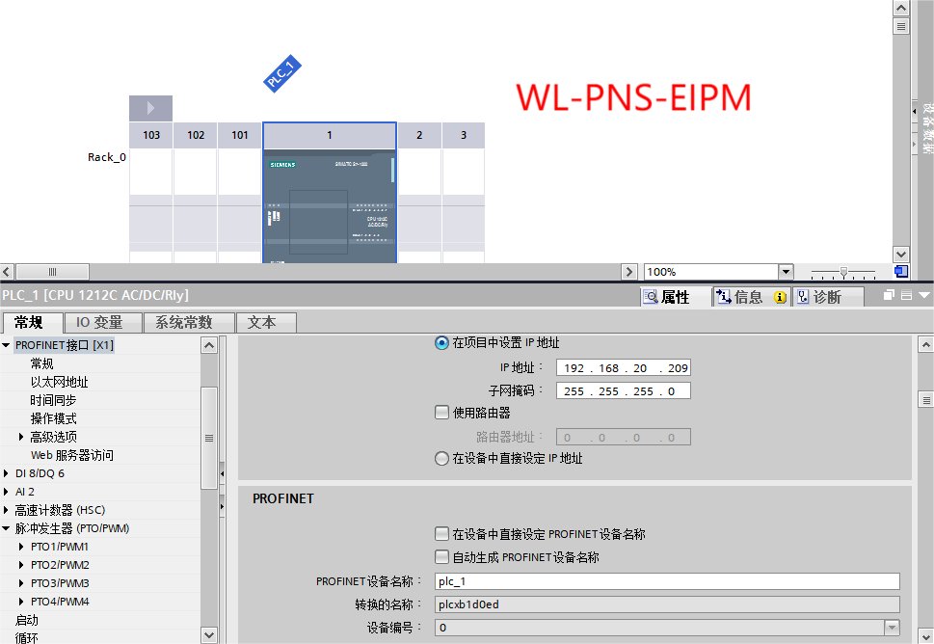Select the PLC_1 CPU module in slot 1
The image size is (934, 644).
coord(330,205)
